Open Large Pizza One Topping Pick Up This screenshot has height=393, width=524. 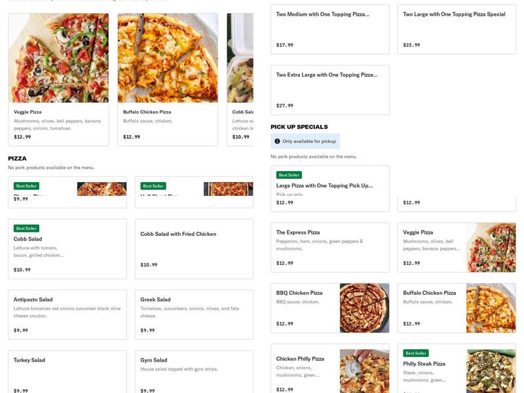tap(329, 185)
